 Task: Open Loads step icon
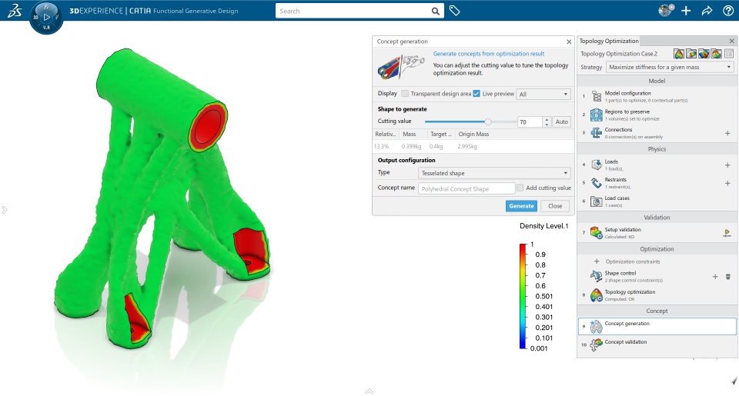click(596, 165)
